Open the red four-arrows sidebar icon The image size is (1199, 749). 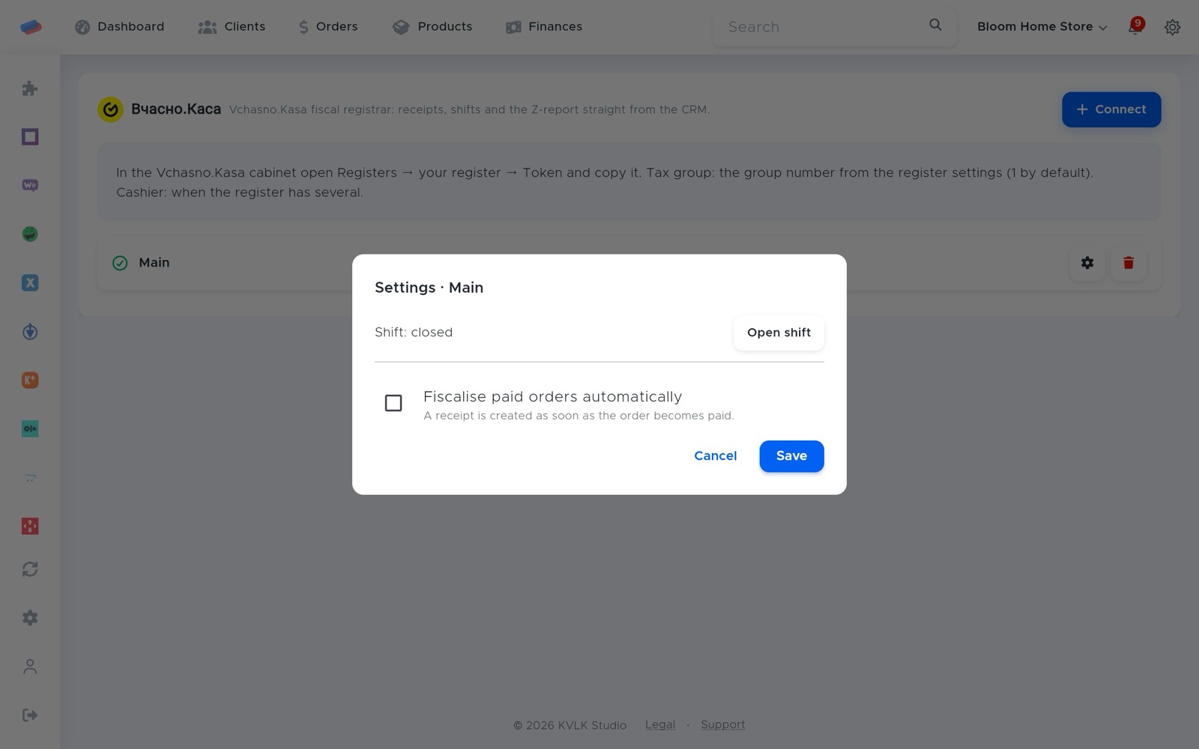pyautogui.click(x=30, y=527)
